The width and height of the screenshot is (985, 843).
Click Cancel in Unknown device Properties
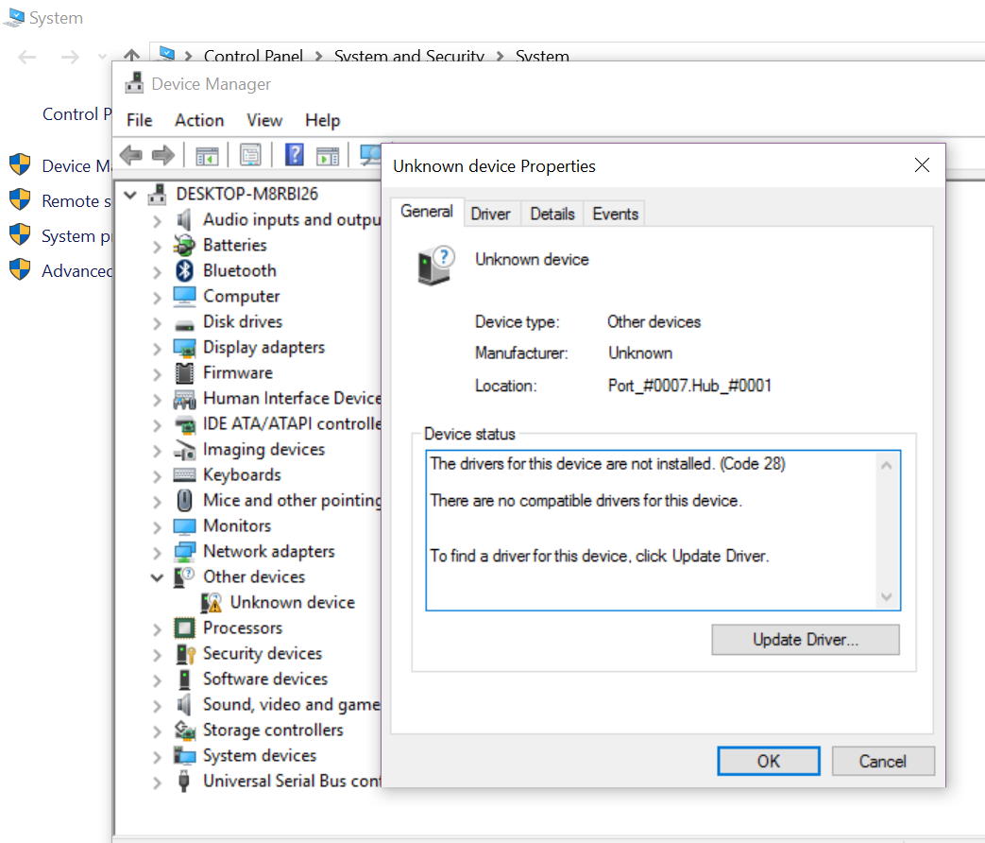coord(883,762)
